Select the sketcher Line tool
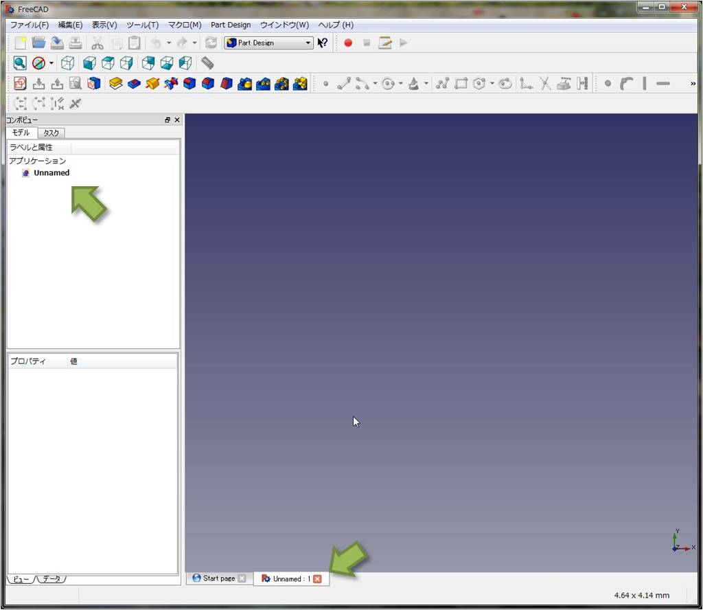 point(344,83)
